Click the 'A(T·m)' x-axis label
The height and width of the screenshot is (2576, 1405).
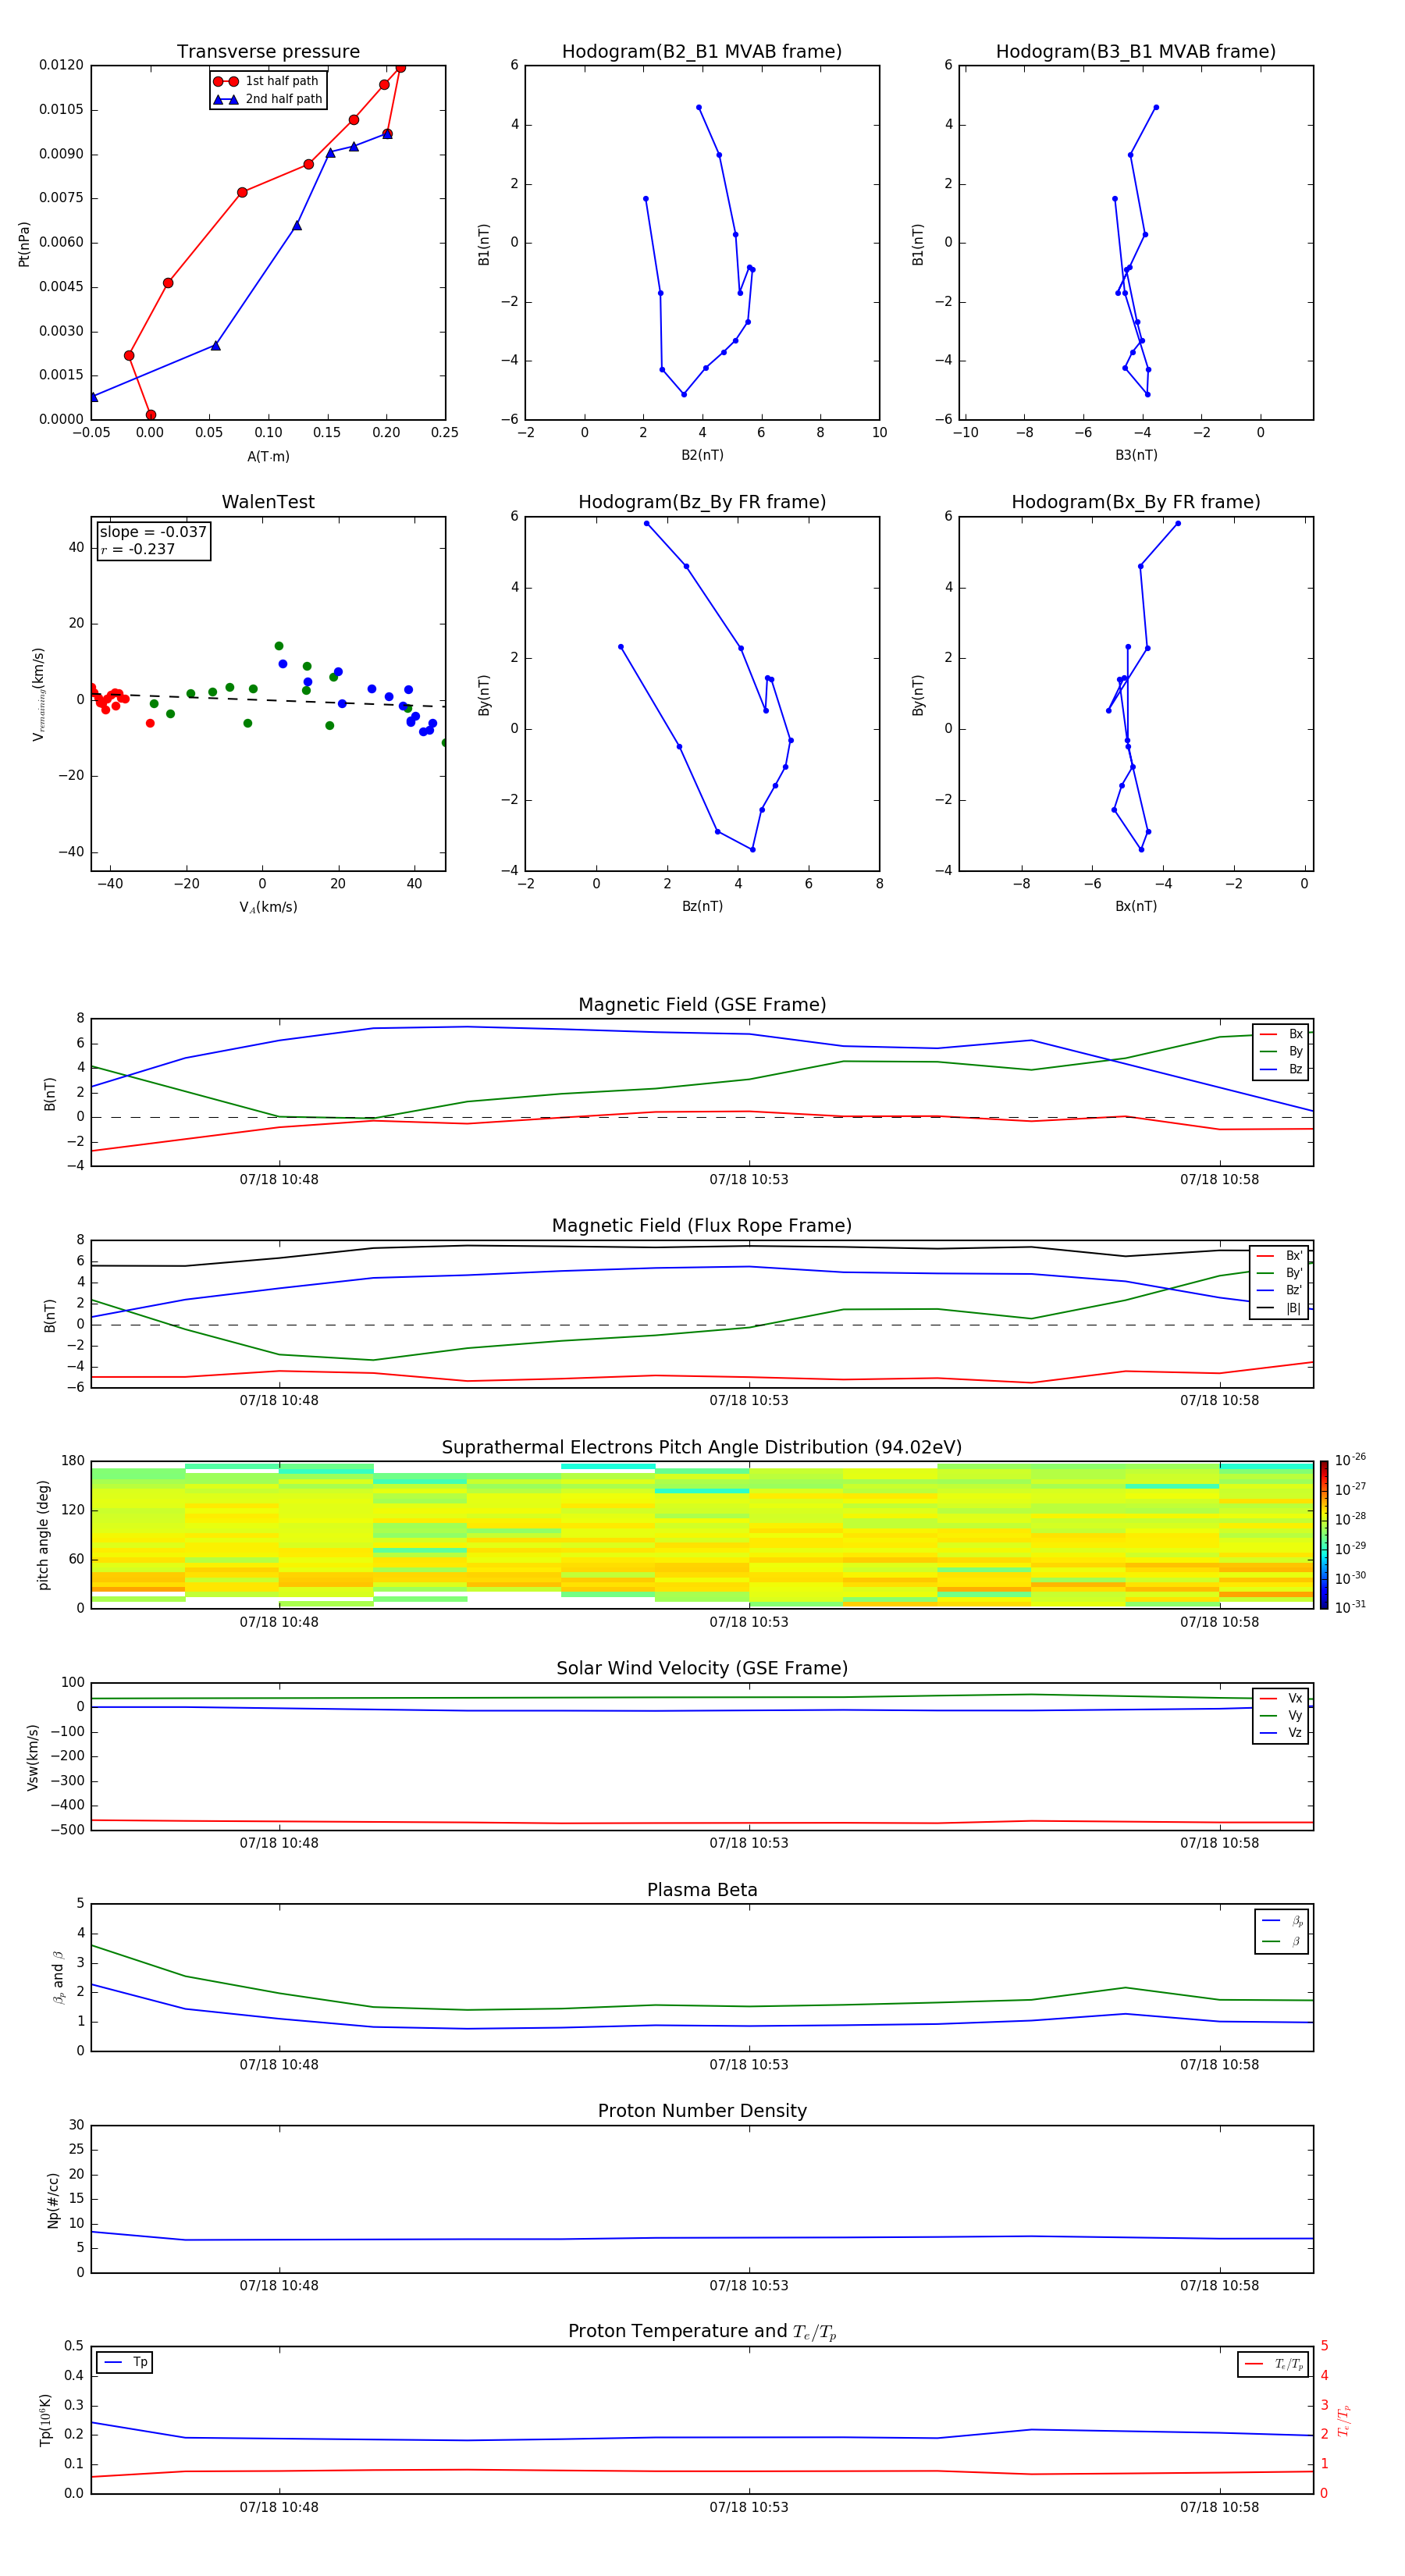coord(268,457)
